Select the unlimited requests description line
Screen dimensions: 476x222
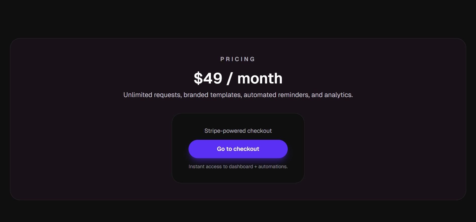coord(238,95)
